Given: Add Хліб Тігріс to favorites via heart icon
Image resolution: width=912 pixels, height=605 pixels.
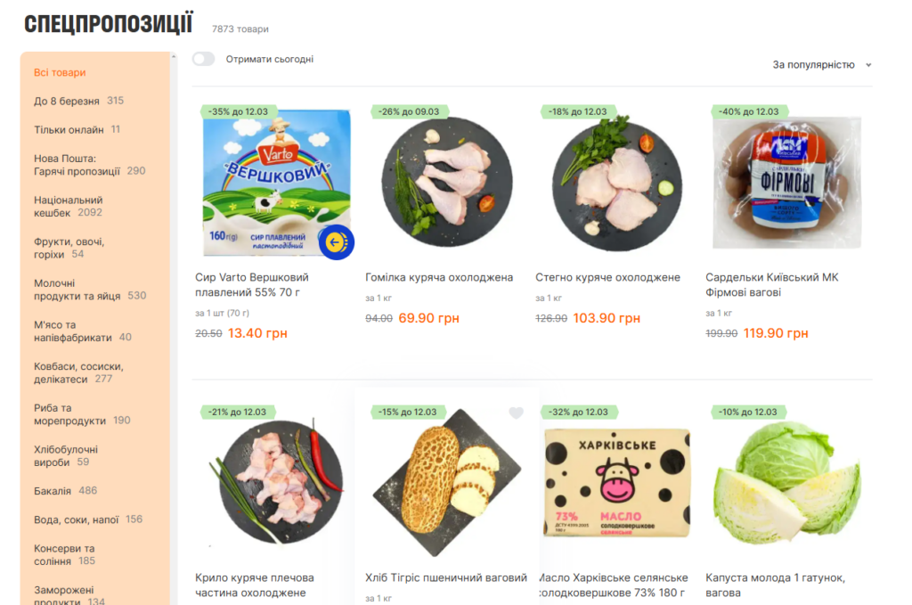Looking at the screenshot, I should (516, 413).
